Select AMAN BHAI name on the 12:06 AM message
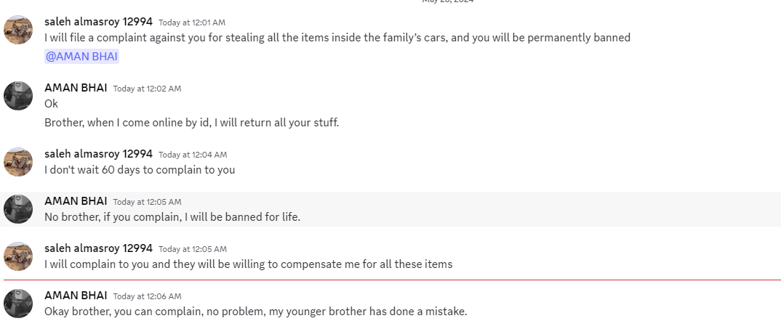This screenshot has width=781, height=329. tap(76, 296)
